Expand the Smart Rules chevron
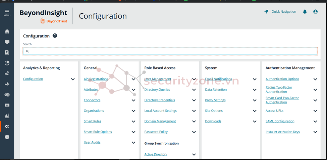The image size is (327, 160). pyautogui.click(x=133, y=122)
